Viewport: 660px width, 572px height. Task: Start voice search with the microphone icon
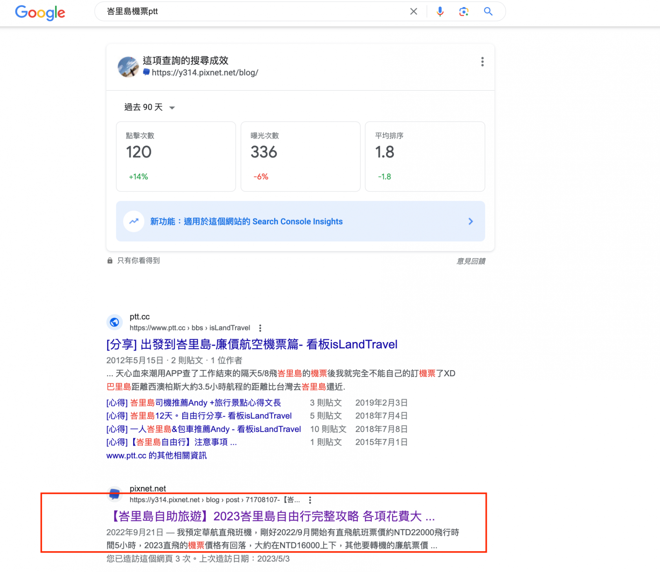pyautogui.click(x=440, y=11)
